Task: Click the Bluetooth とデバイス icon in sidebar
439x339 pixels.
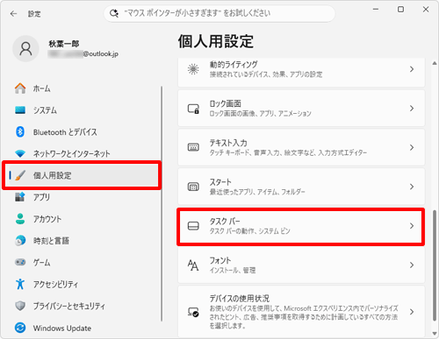Action: (x=20, y=132)
